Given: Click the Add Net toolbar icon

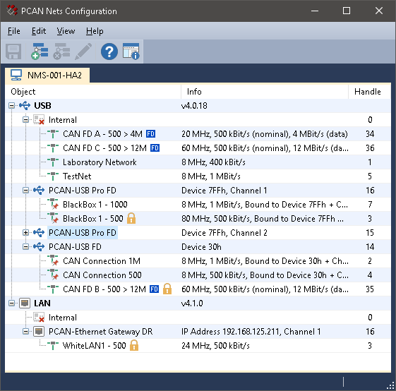Looking at the screenshot, I should tap(40, 52).
